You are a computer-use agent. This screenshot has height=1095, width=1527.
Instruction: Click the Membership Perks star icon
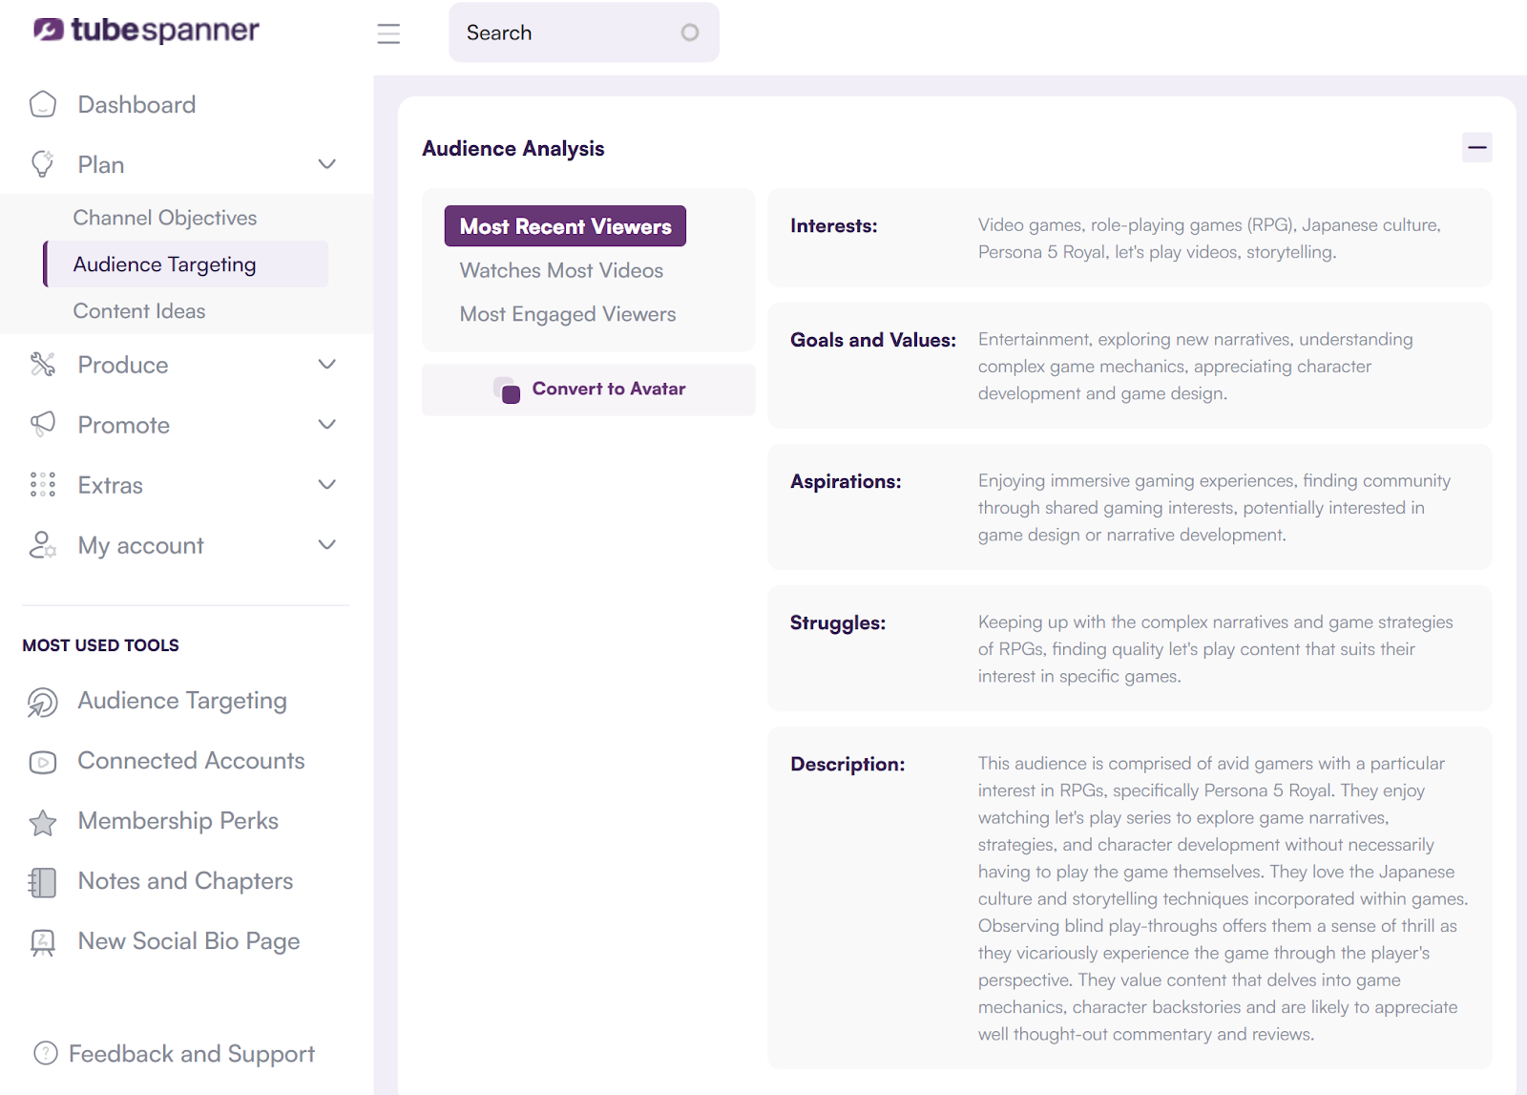(x=43, y=822)
